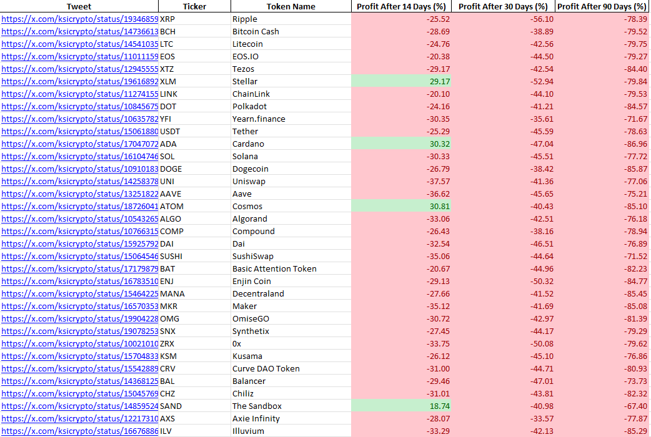Select the Ticker column header
651x437 pixels.
(194, 6)
